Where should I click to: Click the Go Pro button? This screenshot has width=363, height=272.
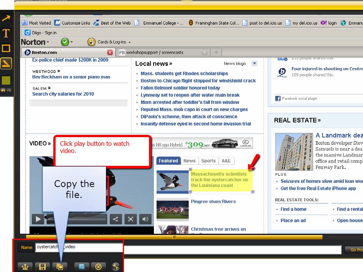coord(354,250)
